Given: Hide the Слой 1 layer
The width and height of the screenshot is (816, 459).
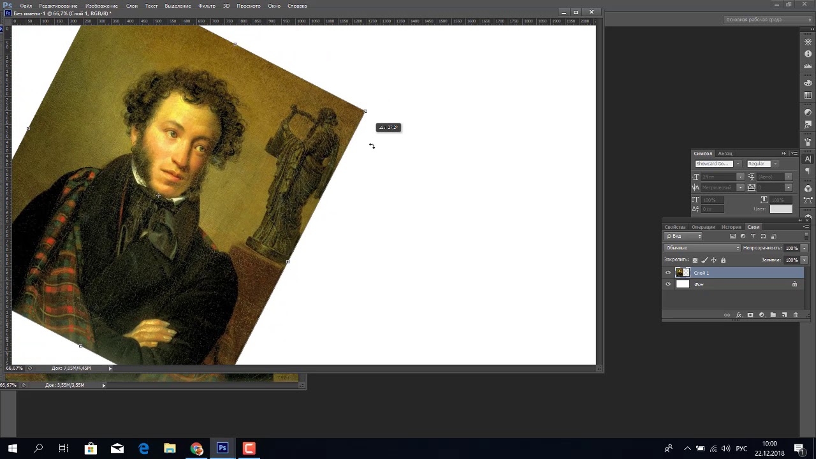Looking at the screenshot, I should [668, 273].
